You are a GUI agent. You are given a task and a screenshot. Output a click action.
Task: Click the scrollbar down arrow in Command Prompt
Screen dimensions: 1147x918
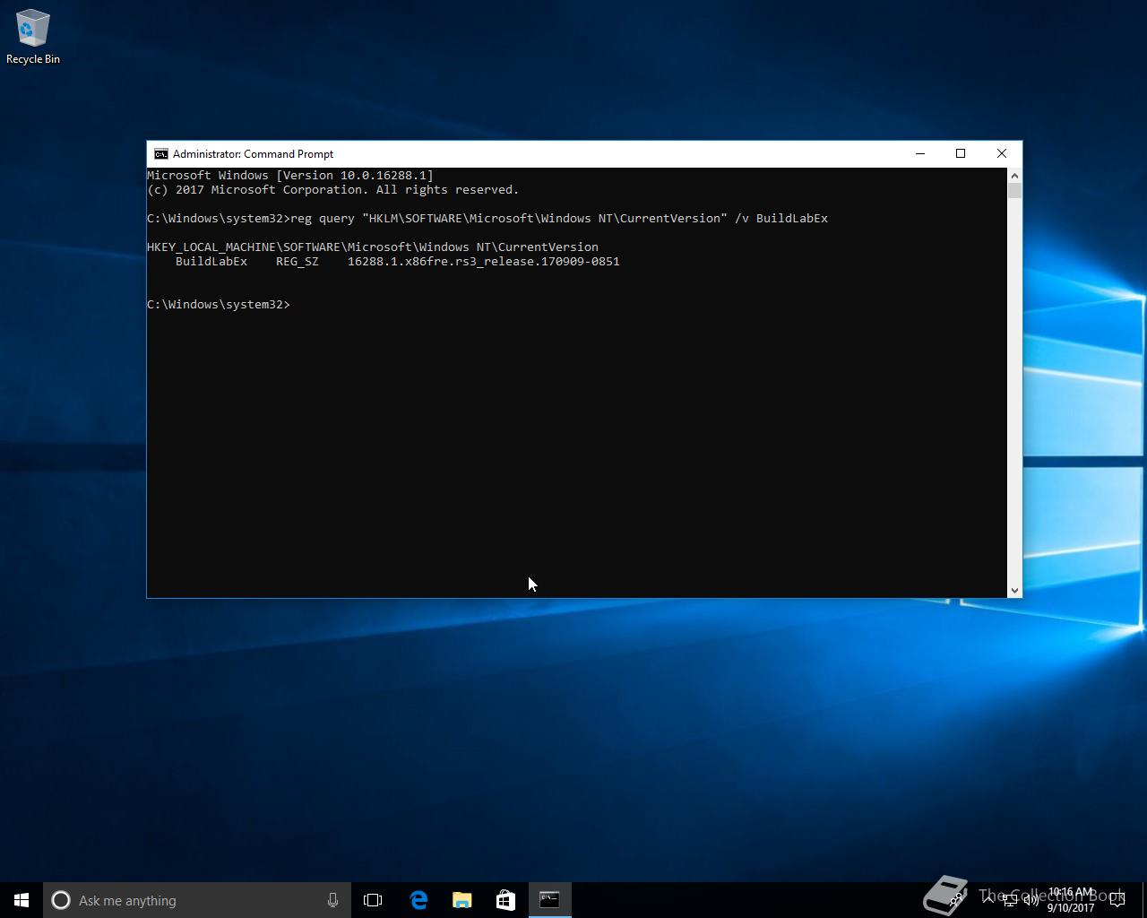pos(1014,590)
